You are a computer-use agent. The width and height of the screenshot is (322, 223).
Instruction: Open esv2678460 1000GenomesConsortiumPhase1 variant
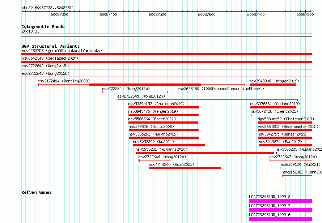pyautogui.click(x=221, y=89)
